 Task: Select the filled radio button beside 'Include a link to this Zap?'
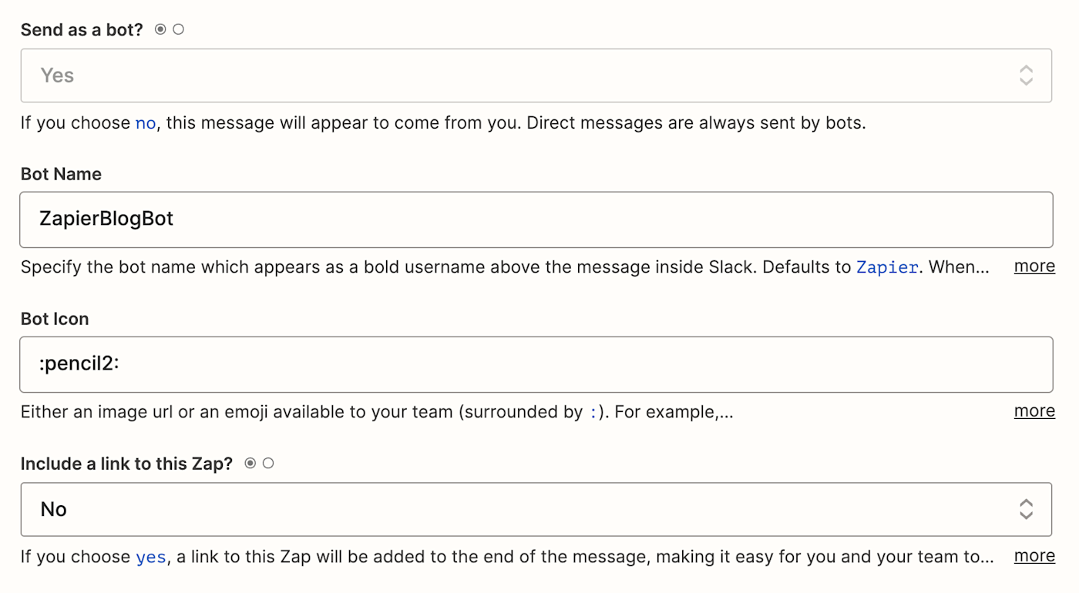click(250, 464)
